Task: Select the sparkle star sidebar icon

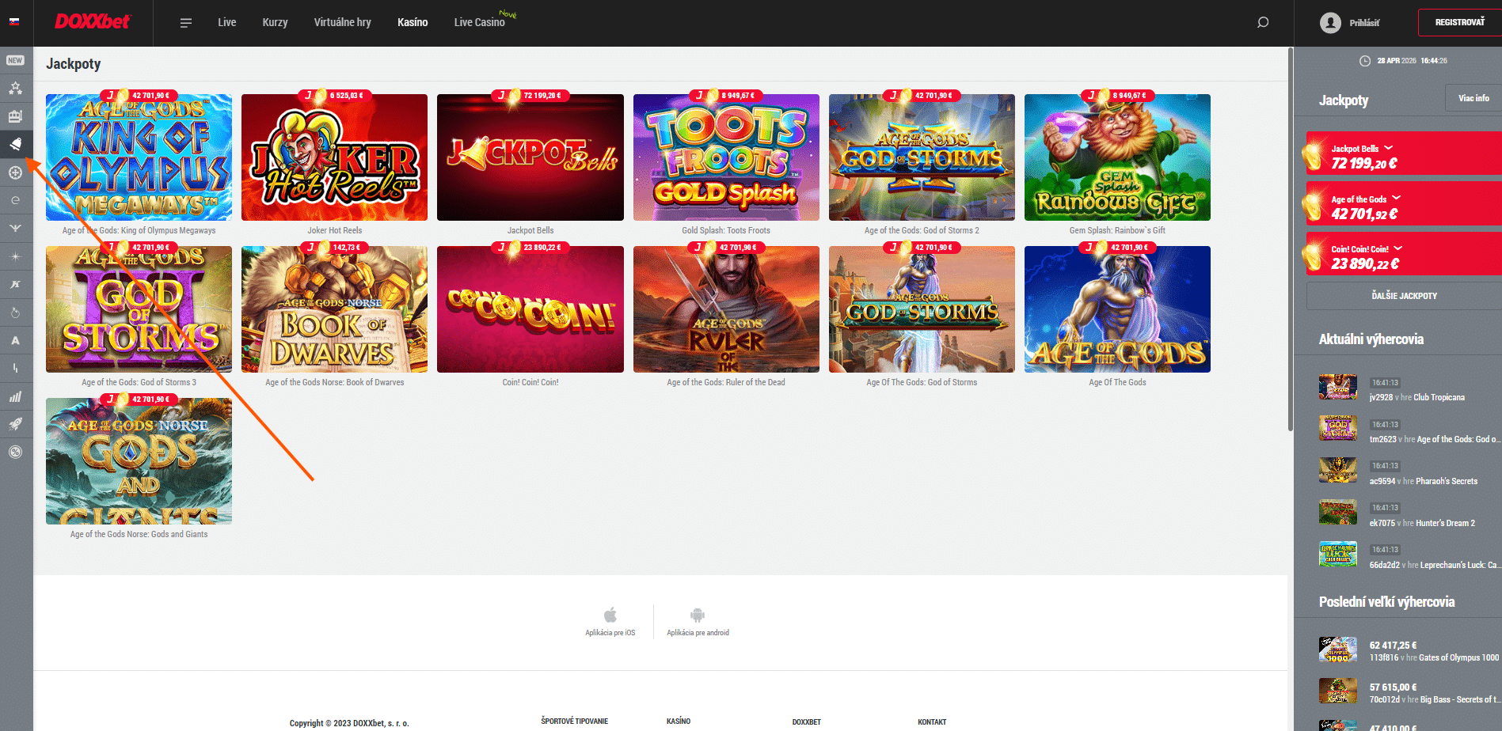Action: pyautogui.click(x=15, y=256)
